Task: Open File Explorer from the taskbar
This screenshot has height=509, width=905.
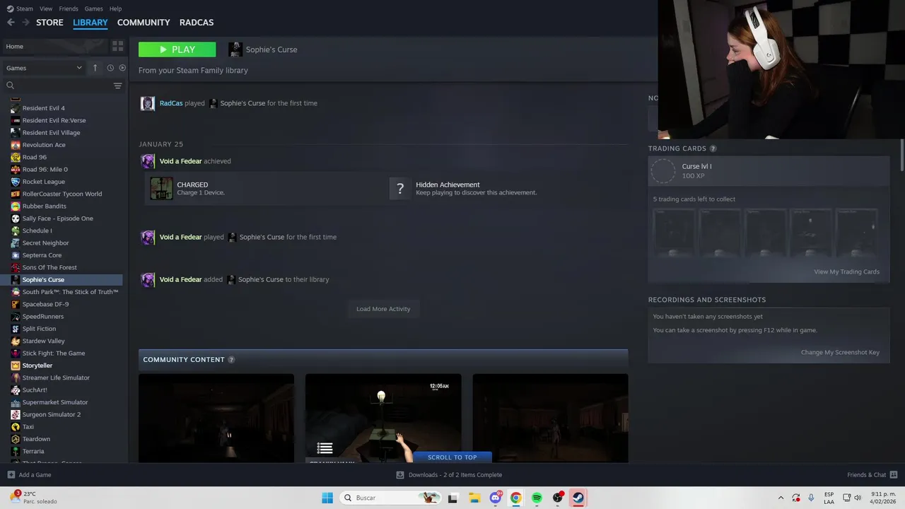Action: point(474,498)
